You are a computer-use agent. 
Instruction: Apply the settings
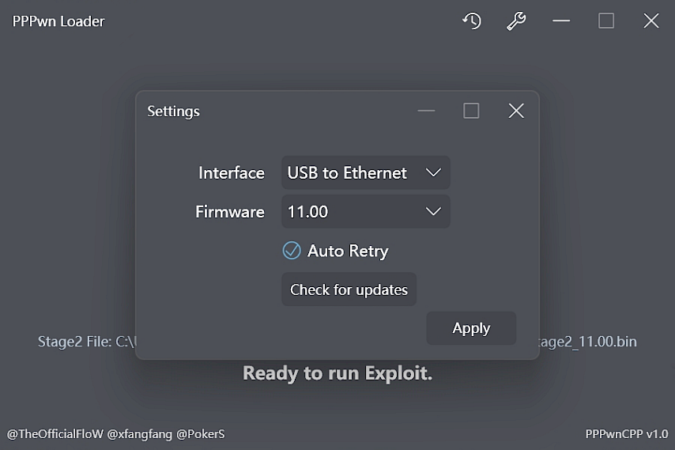click(471, 328)
